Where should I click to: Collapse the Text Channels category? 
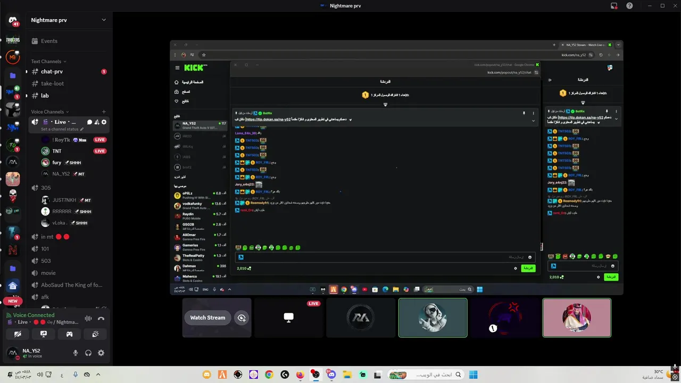pos(48,61)
